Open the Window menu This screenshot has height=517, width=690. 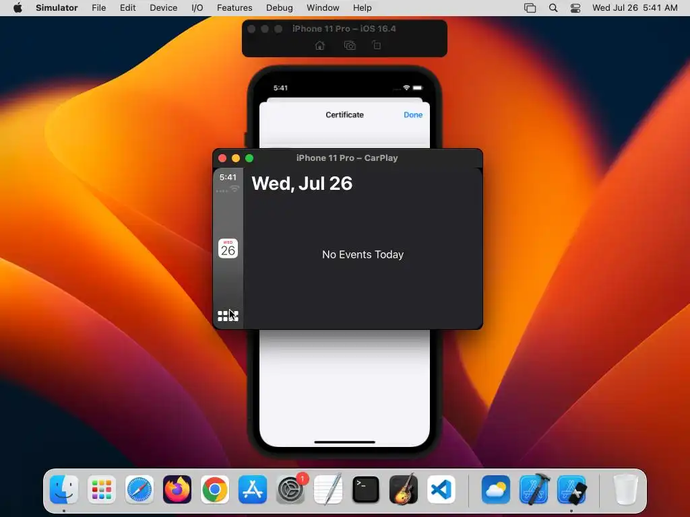[x=323, y=8]
